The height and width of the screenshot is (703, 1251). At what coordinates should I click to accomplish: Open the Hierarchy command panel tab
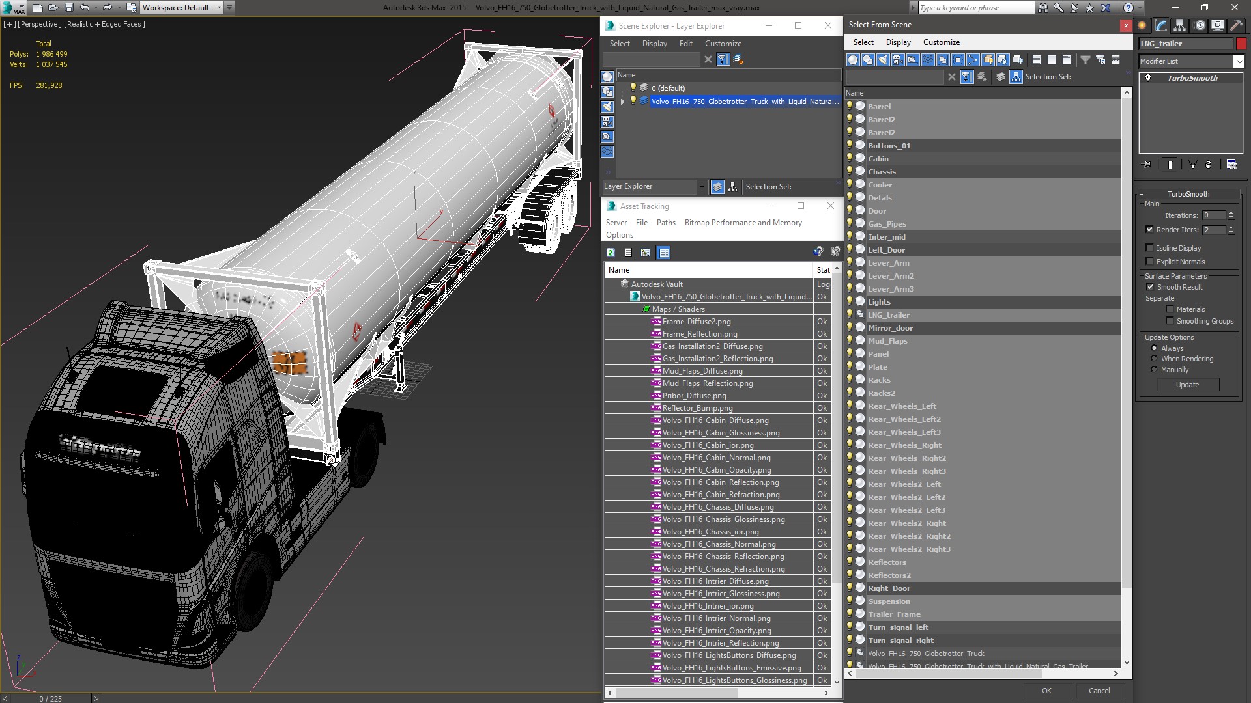[x=1180, y=25]
